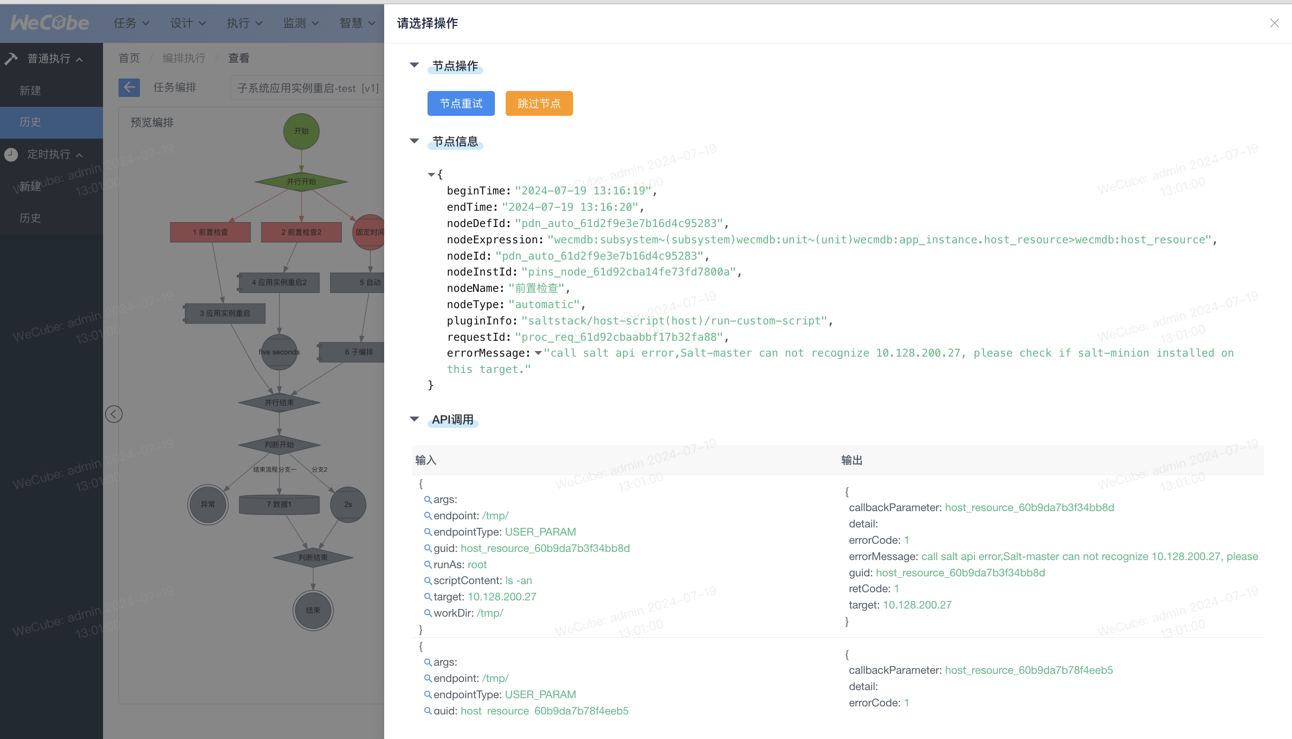Select the 并行开始 diamond node
The width and height of the screenshot is (1292, 739).
pos(302,181)
